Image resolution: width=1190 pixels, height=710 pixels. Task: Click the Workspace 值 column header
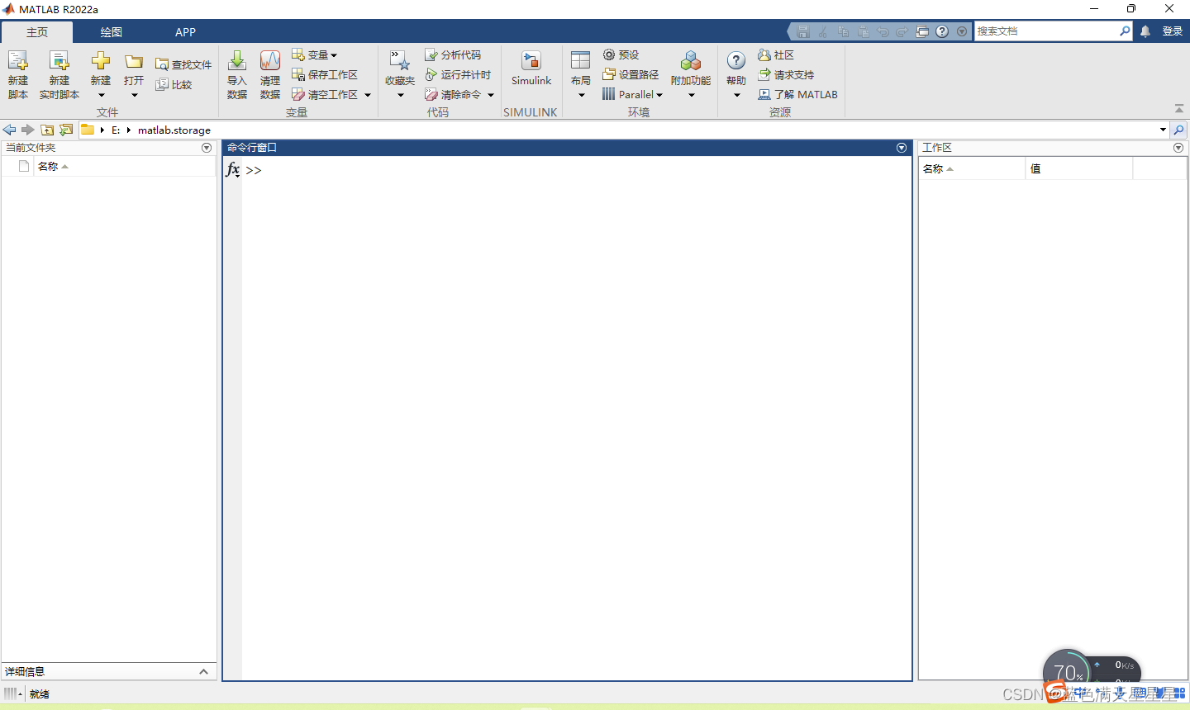pyautogui.click(x=1078, y=168)
